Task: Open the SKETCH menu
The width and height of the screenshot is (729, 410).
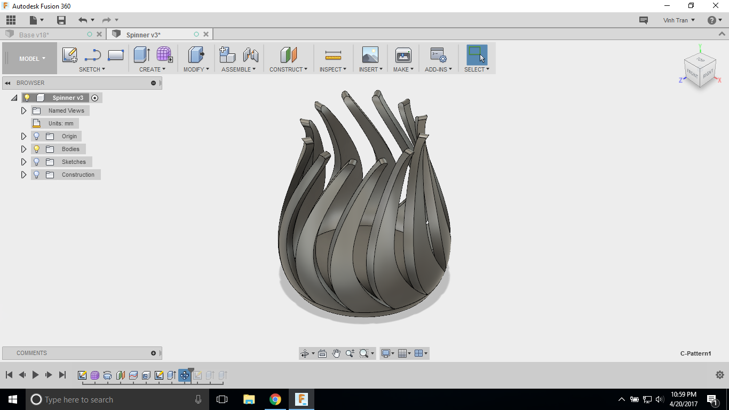Action: [92, 69]
